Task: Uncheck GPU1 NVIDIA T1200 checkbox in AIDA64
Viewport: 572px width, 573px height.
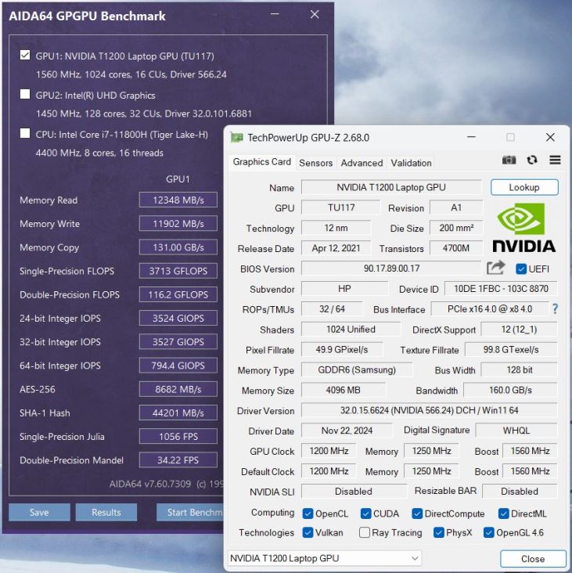Action: coord(25,55)
